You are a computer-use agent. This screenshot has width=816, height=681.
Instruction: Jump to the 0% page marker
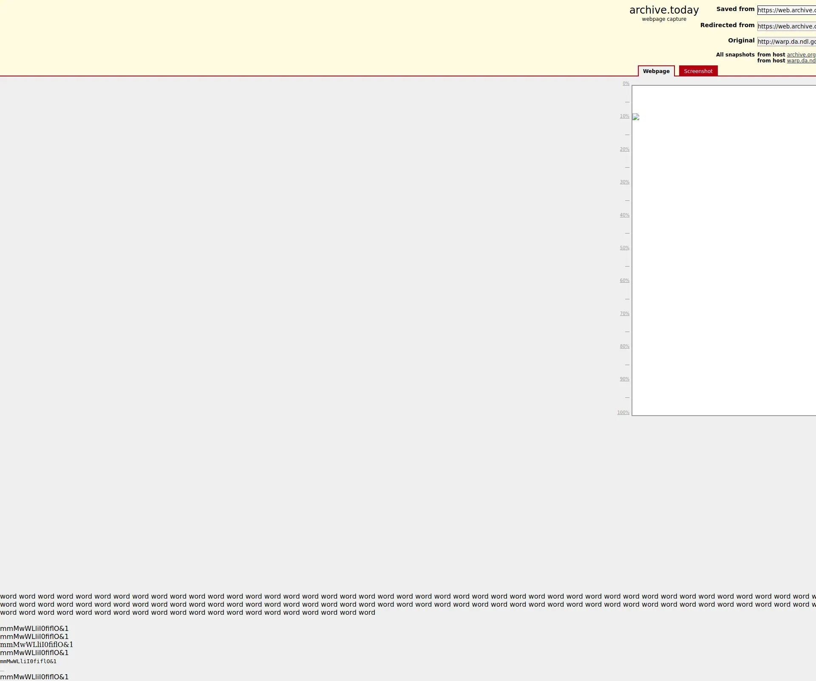pyautogui.click(x=626, y=84)
